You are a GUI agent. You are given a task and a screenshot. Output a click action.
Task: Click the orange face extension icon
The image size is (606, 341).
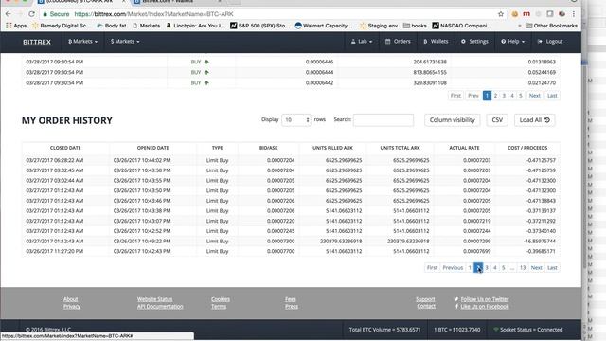514,14
